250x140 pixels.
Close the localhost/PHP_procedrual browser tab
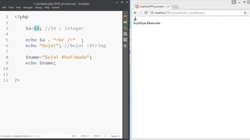(x=168, y=7)
